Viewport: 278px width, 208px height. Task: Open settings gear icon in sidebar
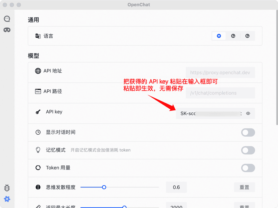pos(7,199)
